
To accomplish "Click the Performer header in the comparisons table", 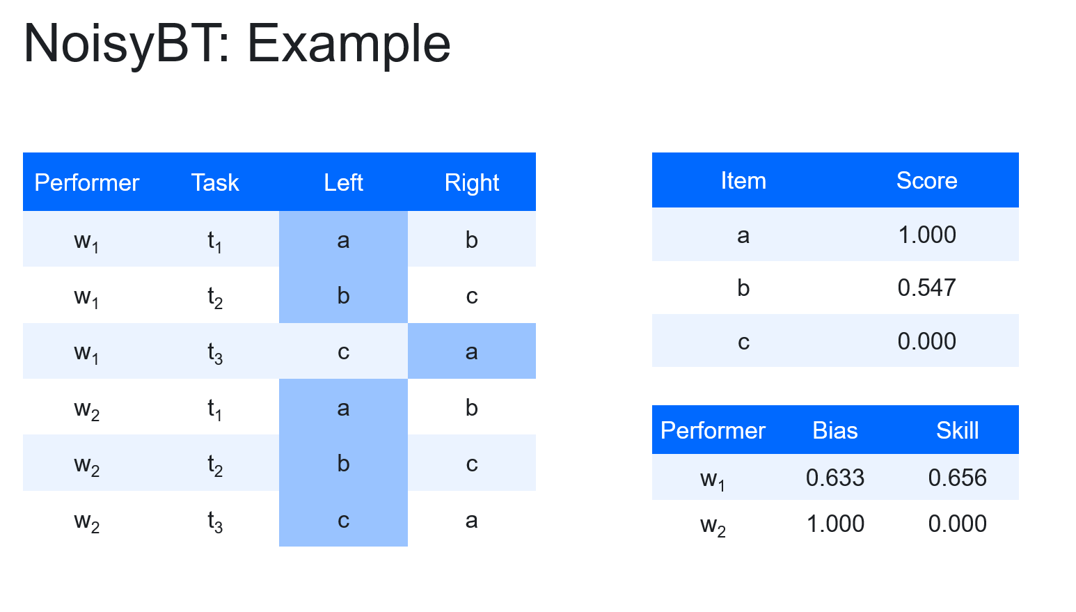I will click(87, 182).
